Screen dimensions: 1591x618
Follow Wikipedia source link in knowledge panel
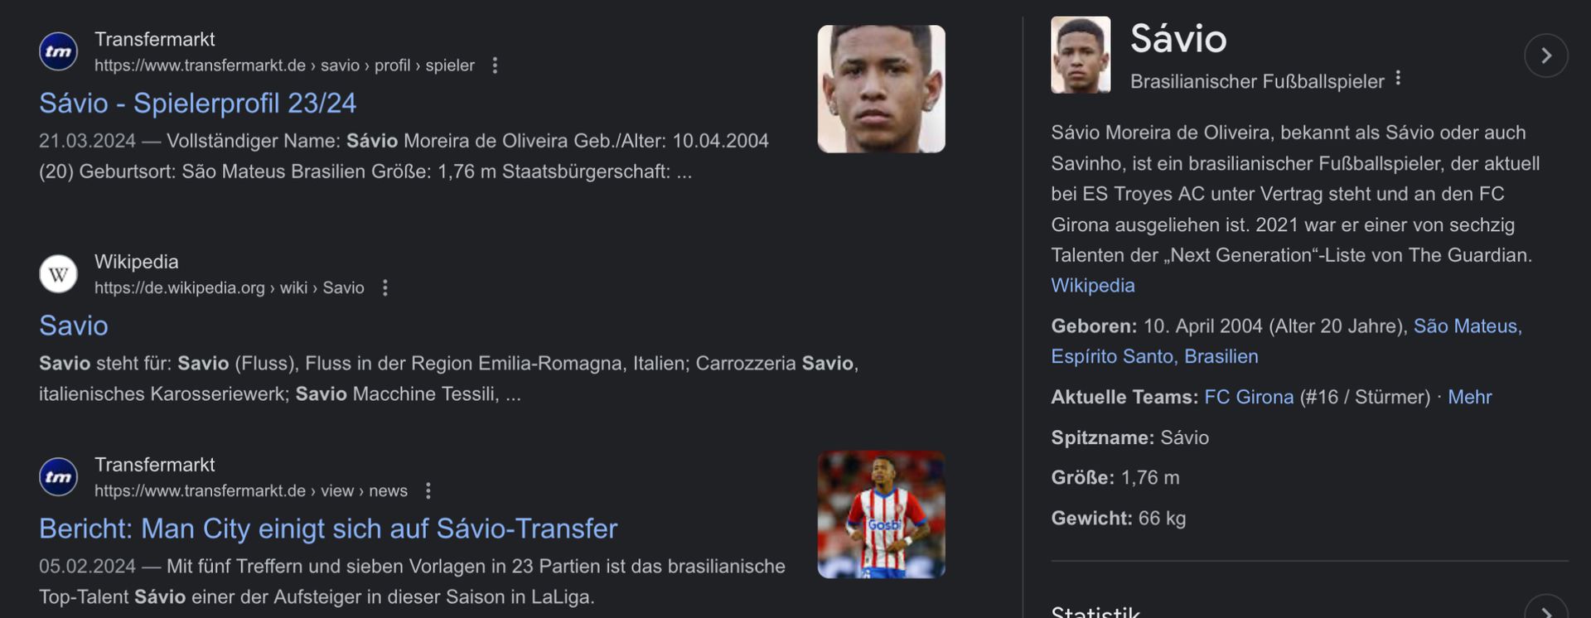[1092, 286]
